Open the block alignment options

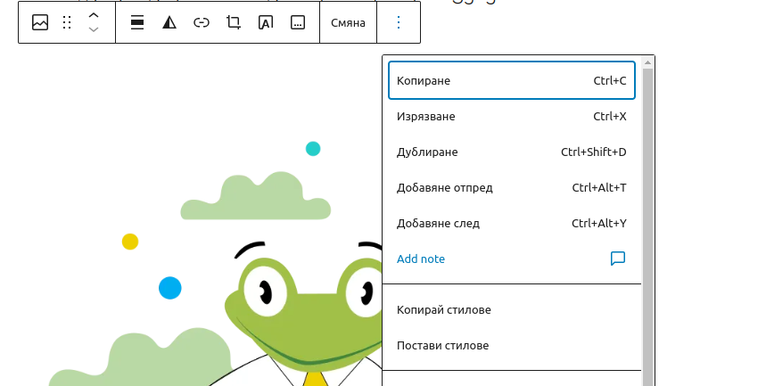coord(137,23)
